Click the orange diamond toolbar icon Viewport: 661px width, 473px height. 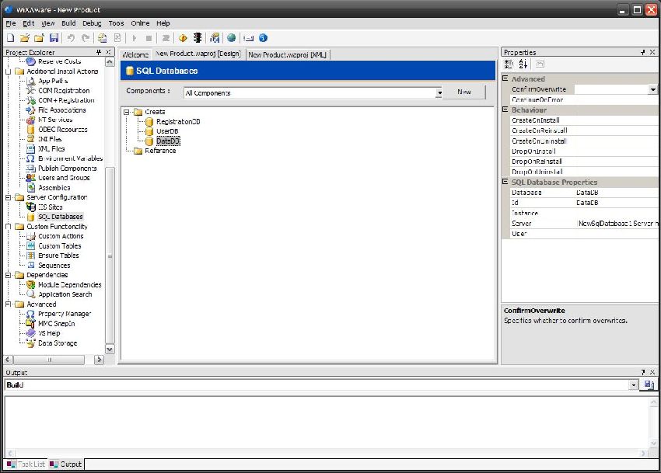(183, 38)
